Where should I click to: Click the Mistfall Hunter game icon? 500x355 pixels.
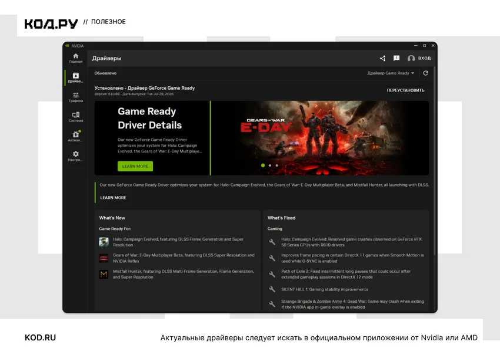(x=104, y=274)
